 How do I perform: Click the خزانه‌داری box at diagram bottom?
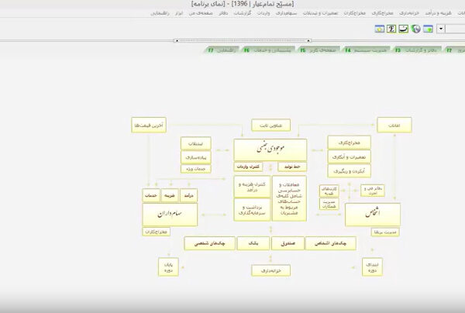270,270
